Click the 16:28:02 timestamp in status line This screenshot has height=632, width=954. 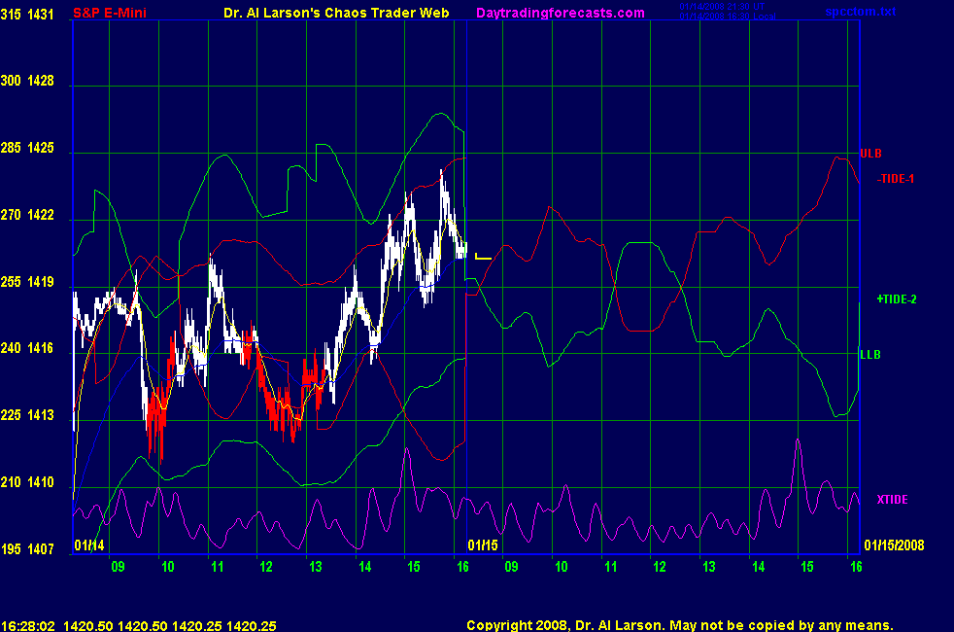pos(28,625)
